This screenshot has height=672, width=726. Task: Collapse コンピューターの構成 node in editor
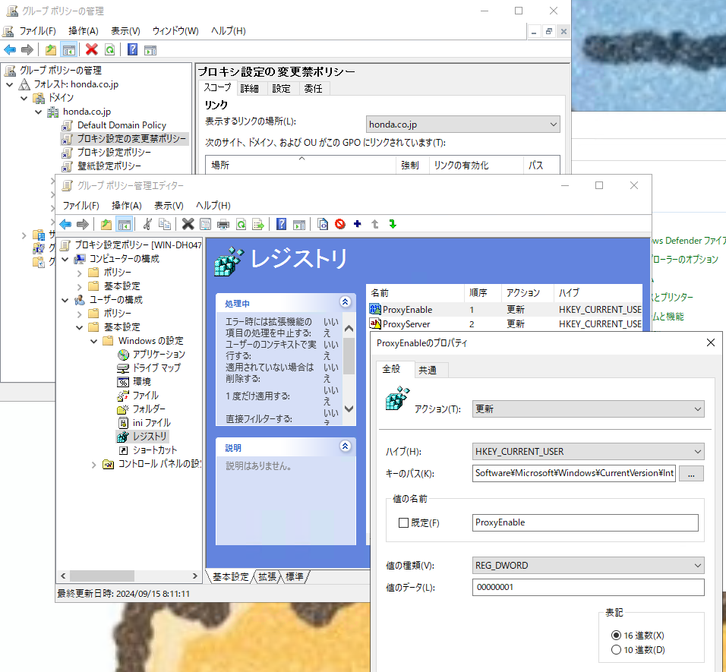tap(65, 259)
